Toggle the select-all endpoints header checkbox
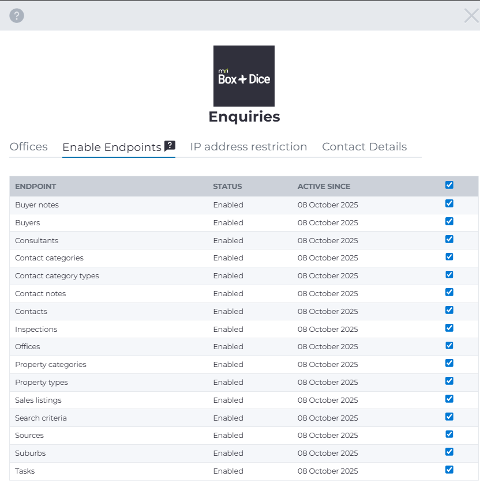 click(449, 185)
